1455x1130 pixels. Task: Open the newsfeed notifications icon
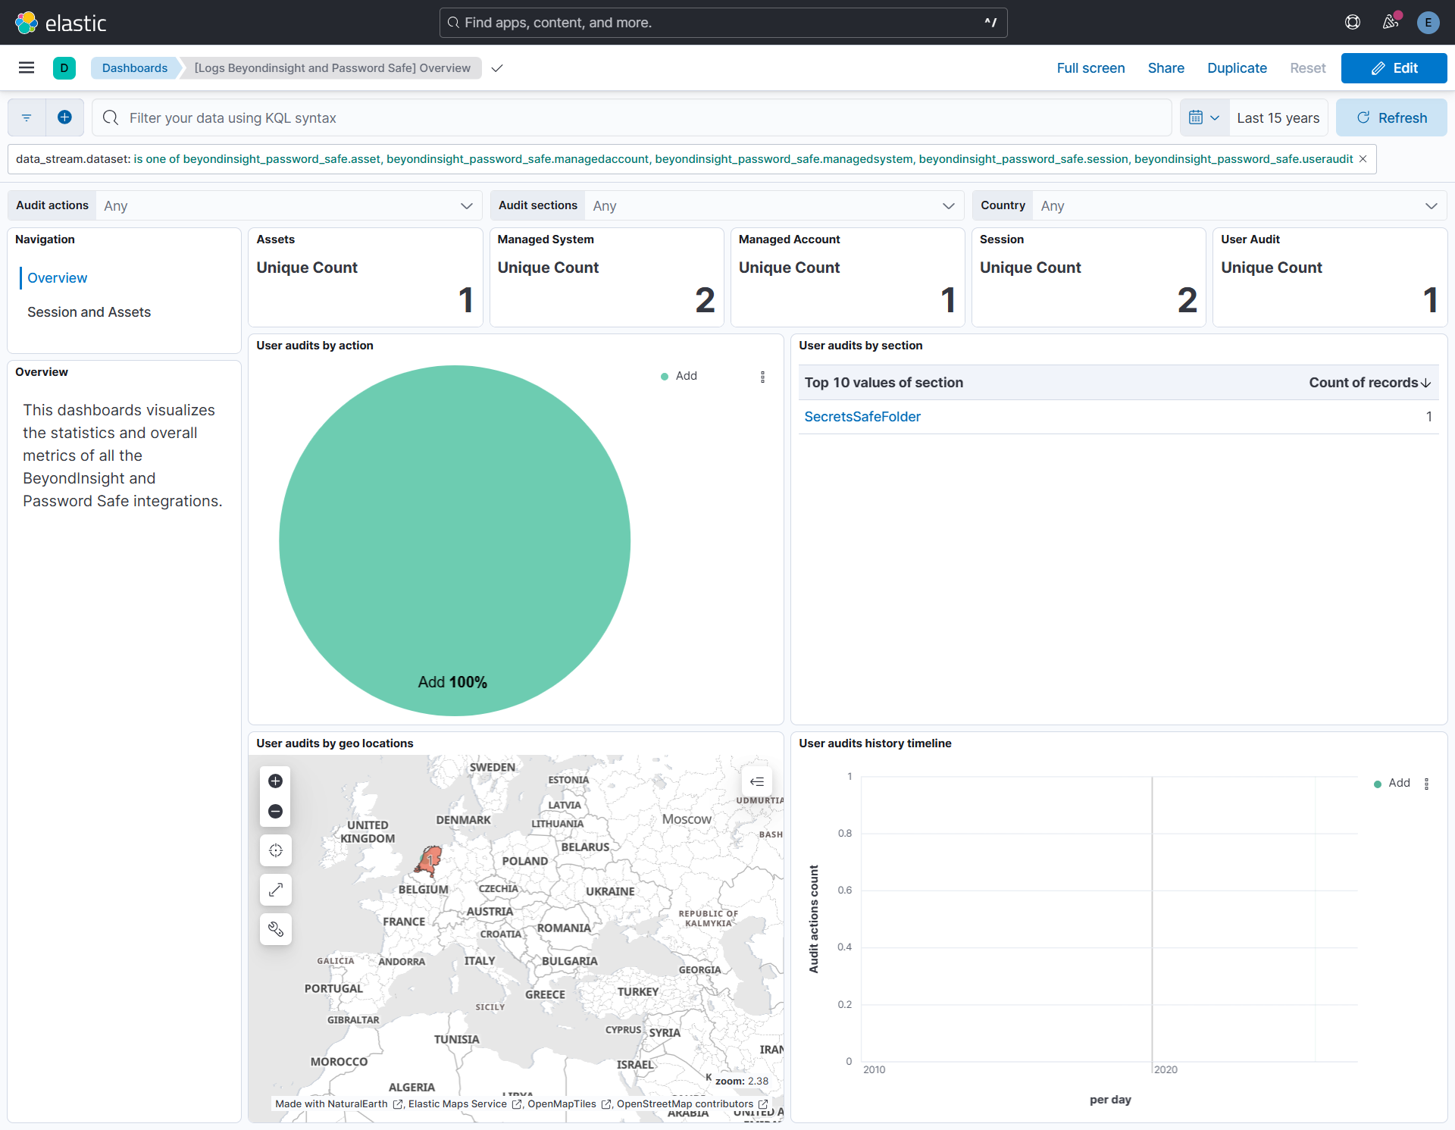point(1390,22)
